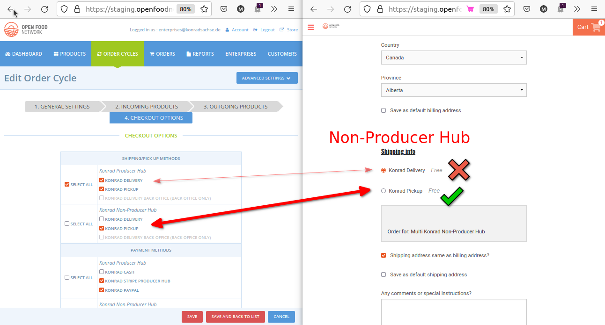This screenshot has width=605, height=325.
Task: Open the Cart button in shopfront
Action: (589, 27)
